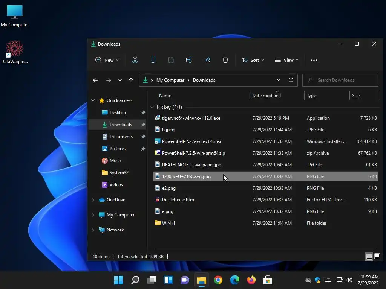Refresh the Downloads folder view

point(291,80)
